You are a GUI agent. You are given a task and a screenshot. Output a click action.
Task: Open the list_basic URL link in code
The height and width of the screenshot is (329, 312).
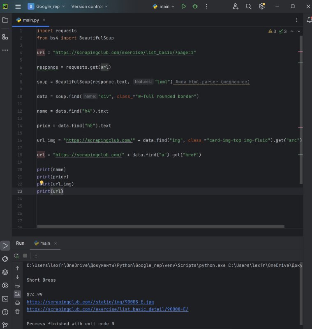click(124, 53)
